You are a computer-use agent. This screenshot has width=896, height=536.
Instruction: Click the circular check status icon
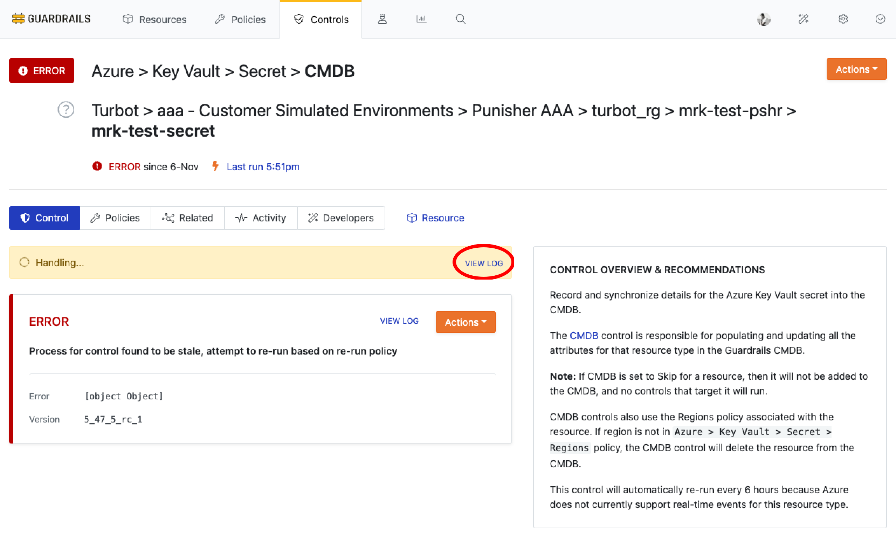pos(880,19)
